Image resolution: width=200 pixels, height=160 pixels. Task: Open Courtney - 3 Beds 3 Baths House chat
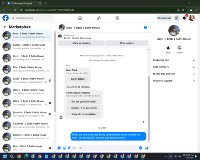[27, 125]
